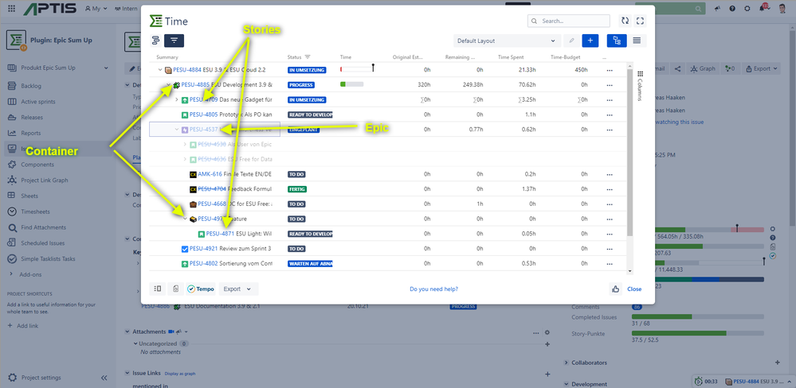Expand the PESU-4636 row
This screenshot has width=796, height=388.
[x=185, y=160]
